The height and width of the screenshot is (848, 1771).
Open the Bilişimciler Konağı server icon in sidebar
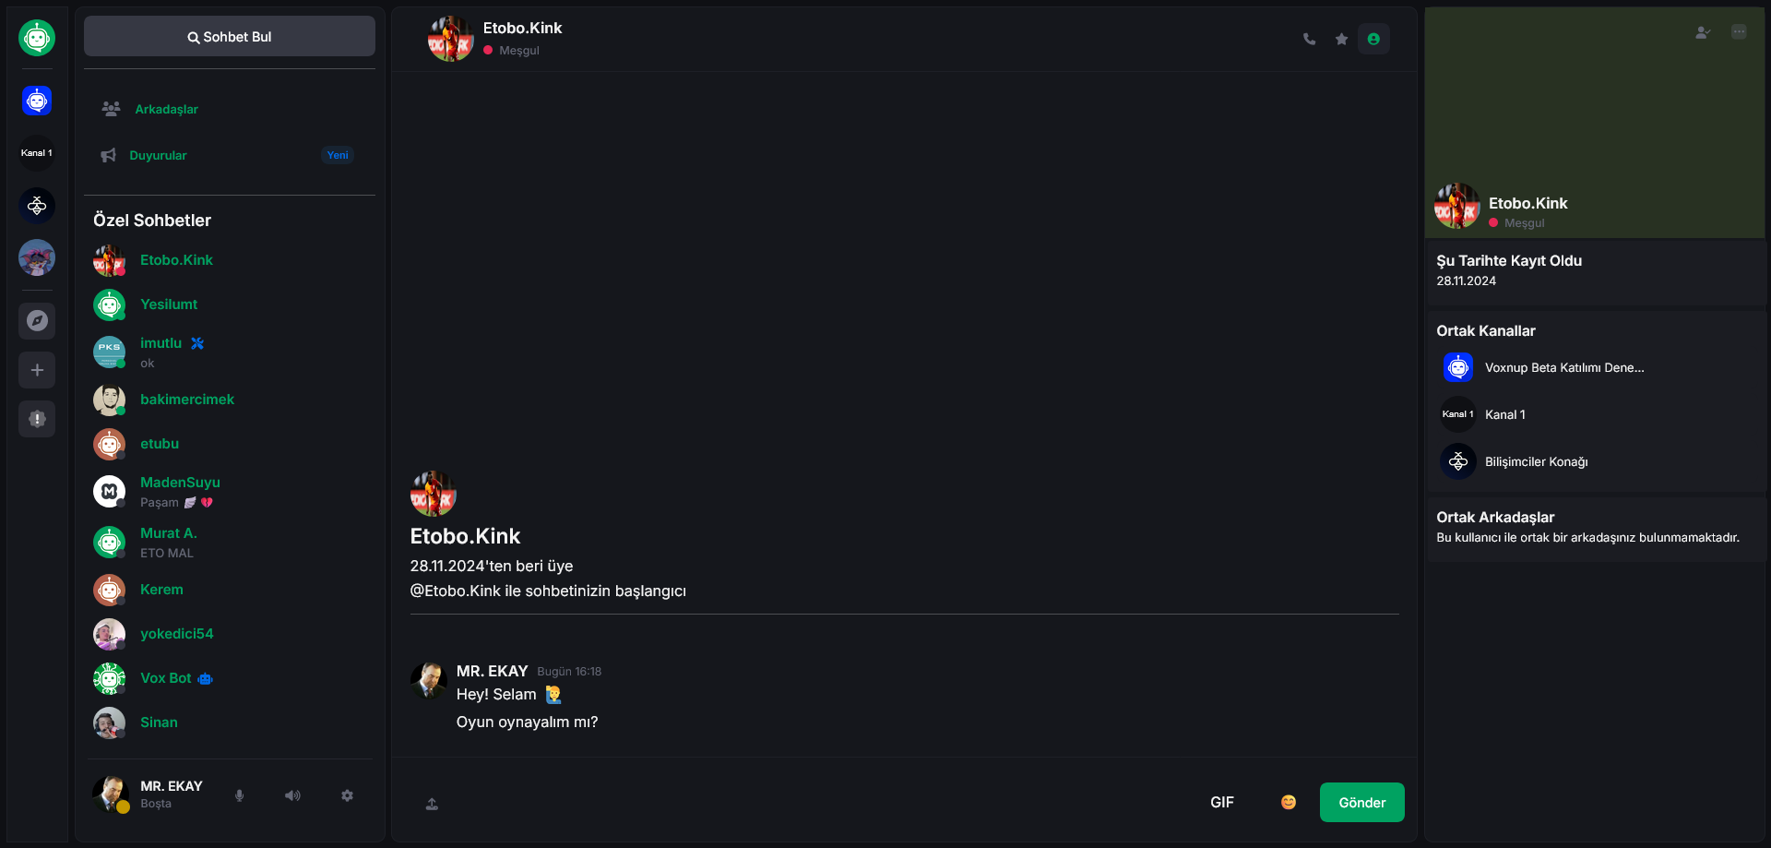tap(37, 206)
